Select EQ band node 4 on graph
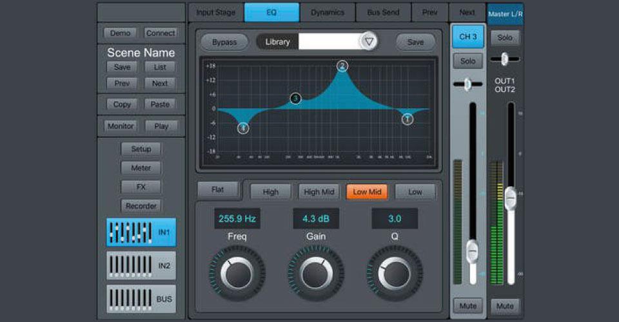The image size is (619, 322). [x=243, y=128]
